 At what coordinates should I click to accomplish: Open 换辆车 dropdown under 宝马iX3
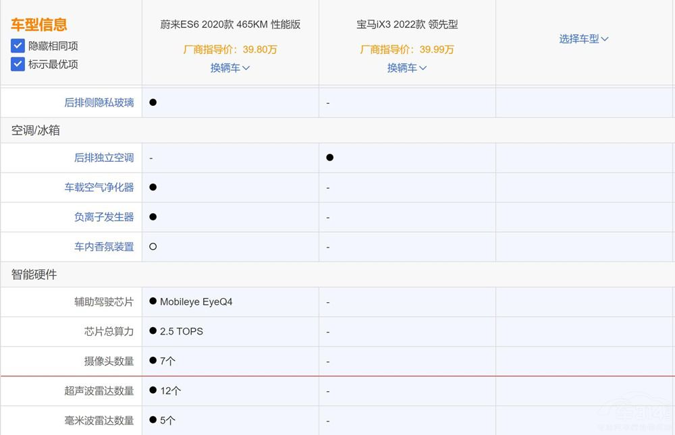point(407,67)
